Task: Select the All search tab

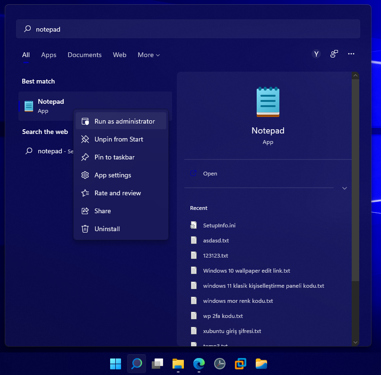Action: pyautogui.click(x=26, y=55)
